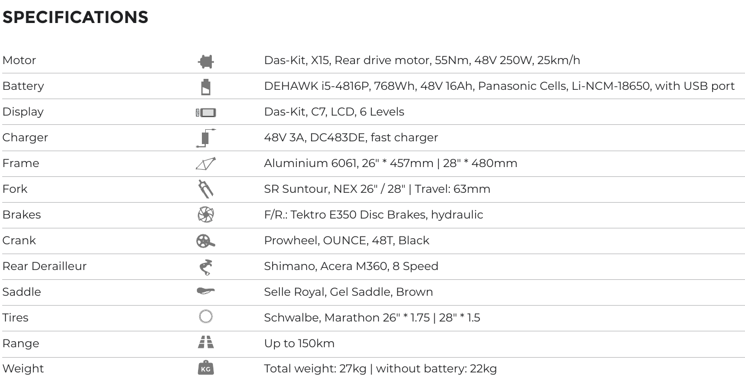The height and width of the screenshot is (379, 745).
Task: Click the display unit icon
Action: (206, 113)
